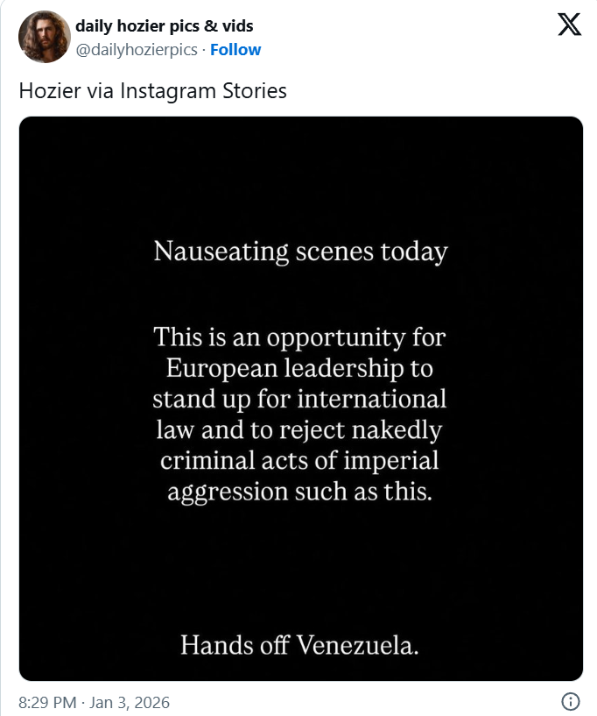Click the 'Hands off Venezuela.' line
597x716 pixels.
(300, 647)
